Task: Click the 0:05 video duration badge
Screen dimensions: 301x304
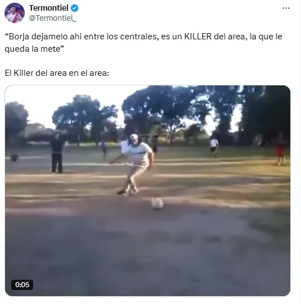Action: coord(22,284)
